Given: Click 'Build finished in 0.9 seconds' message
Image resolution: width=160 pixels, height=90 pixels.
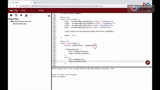Looking at the screenshot, I should (x=64, y=75).
